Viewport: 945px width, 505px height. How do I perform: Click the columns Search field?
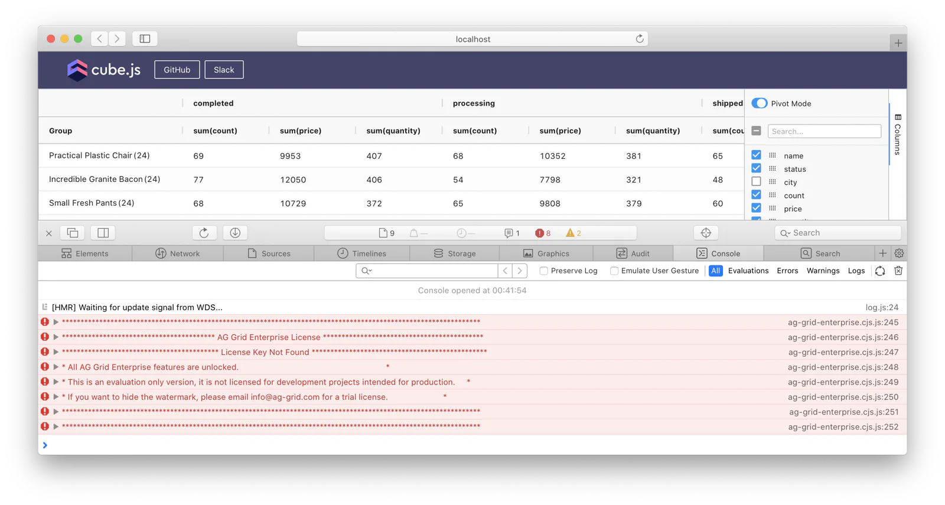click(x=824, y=131)
